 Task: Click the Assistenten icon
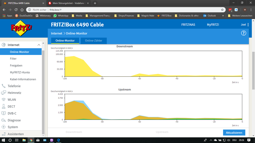coord(4,134)
